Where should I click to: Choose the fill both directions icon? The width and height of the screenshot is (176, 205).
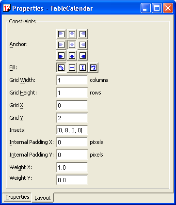click(93, 67)
